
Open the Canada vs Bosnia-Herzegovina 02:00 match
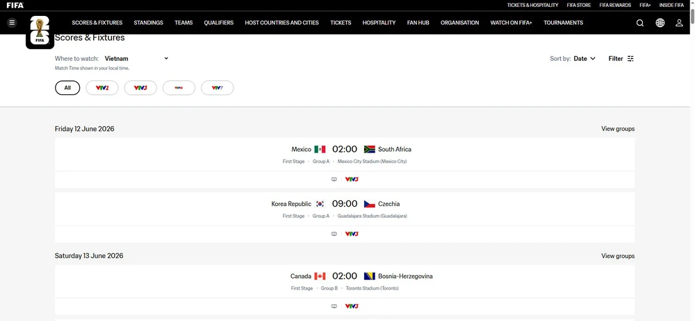coord(344,277)
